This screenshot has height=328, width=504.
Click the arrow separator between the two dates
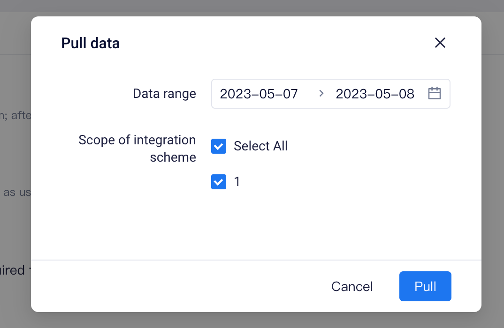(x=321, y=93)
